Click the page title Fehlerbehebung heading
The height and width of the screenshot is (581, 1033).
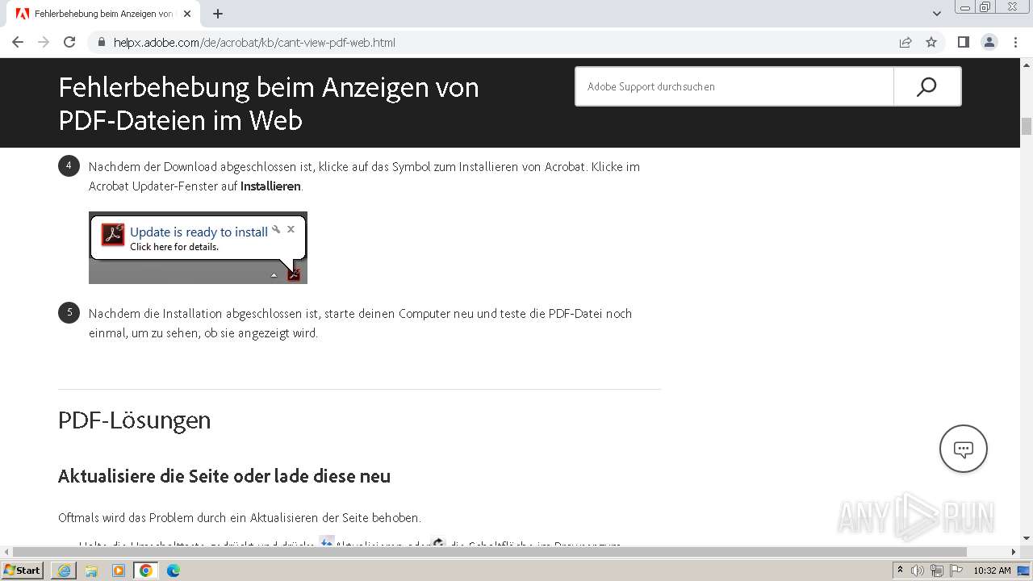coord(269,103)
